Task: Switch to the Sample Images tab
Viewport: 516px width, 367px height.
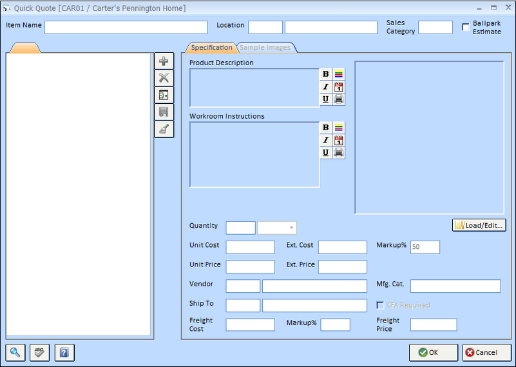Action: click(265, 48)
